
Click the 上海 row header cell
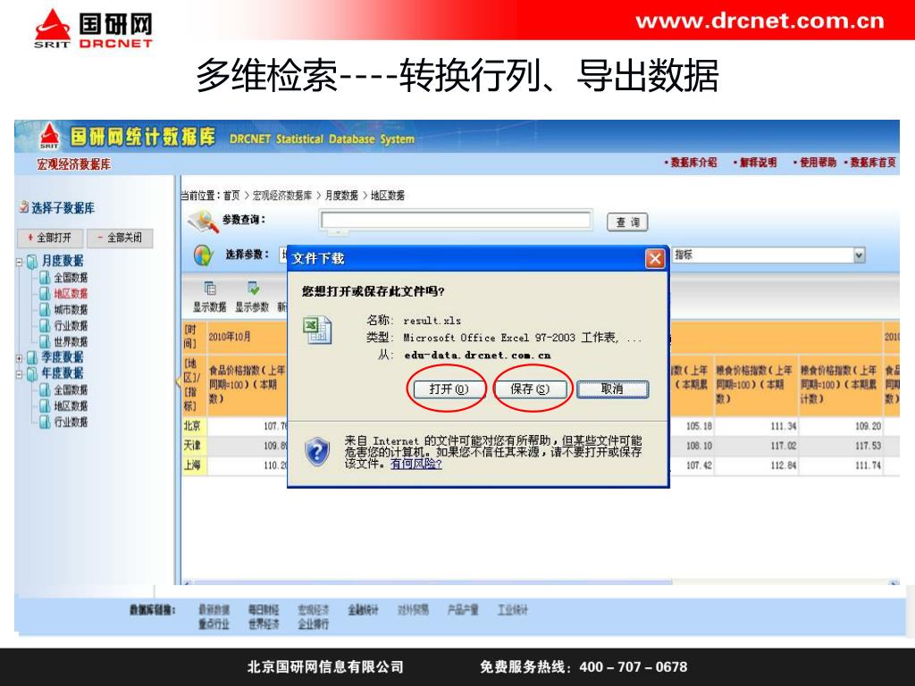tap(194, 465)
